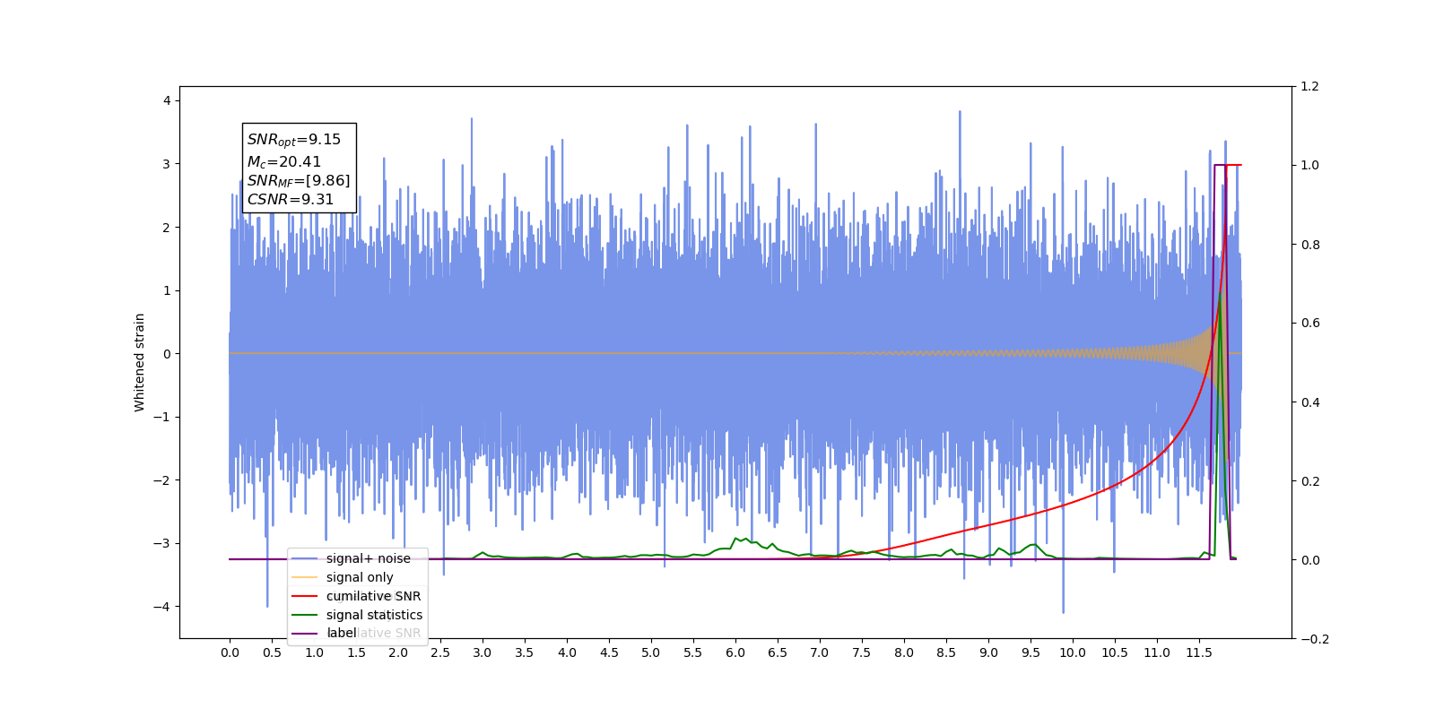Click x-axis tick label 7.5
Viewport: 1435px width, 717px height.
(862, 652)
